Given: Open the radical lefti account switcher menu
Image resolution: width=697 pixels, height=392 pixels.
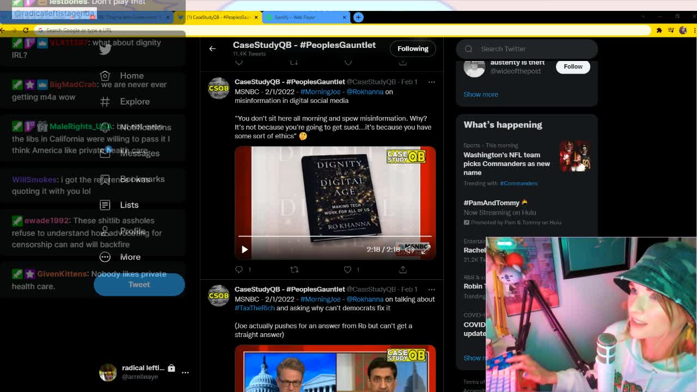Looking at the screenshot, I should point(185,372).
